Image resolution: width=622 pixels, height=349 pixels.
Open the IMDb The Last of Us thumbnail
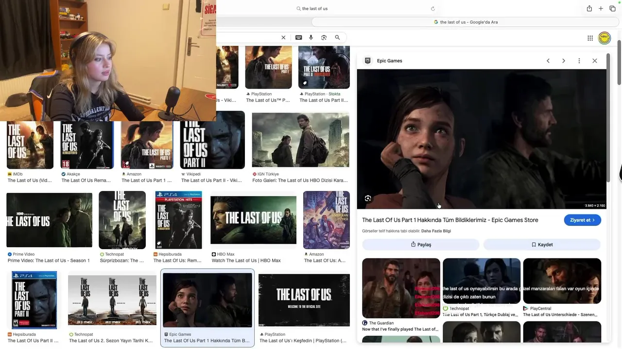30,145
